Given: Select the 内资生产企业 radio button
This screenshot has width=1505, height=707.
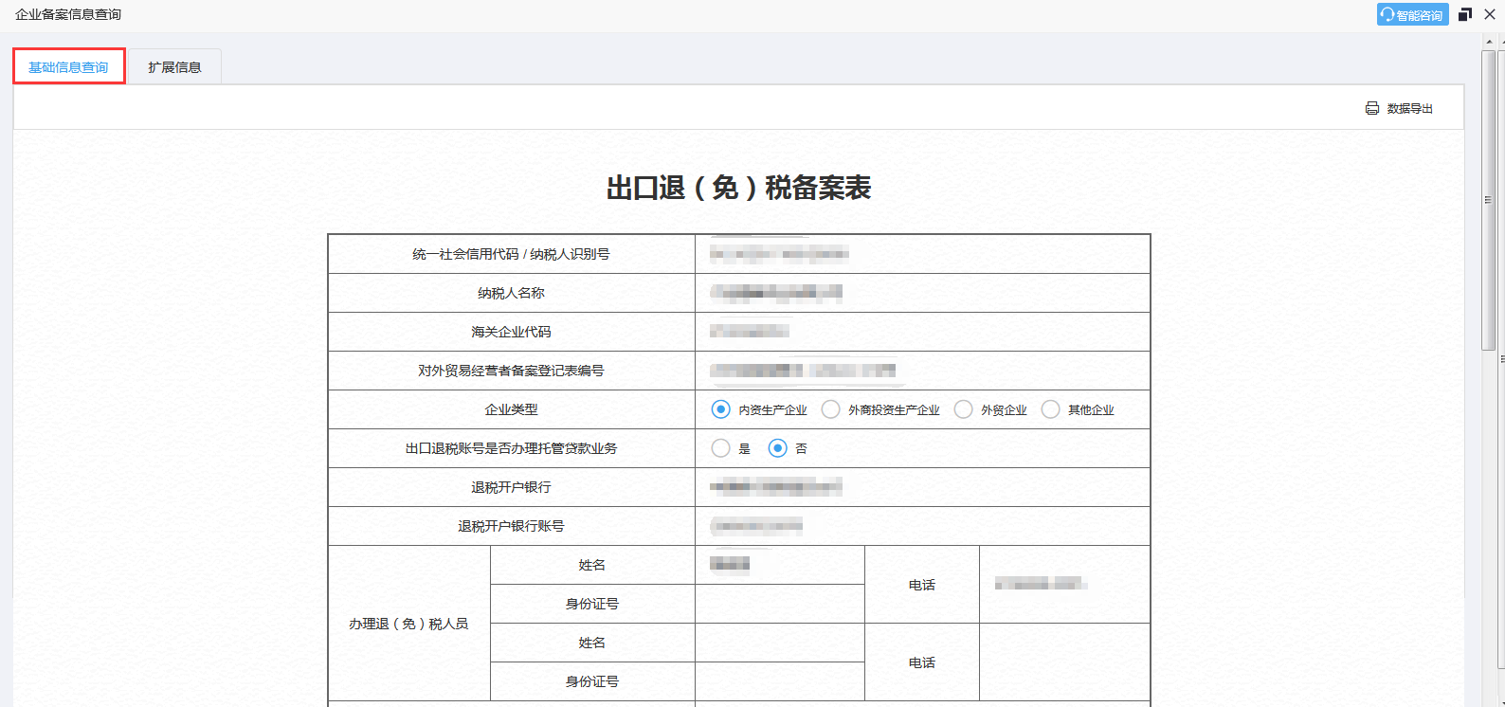Looking at the screenshot, I should coord(720,409).
